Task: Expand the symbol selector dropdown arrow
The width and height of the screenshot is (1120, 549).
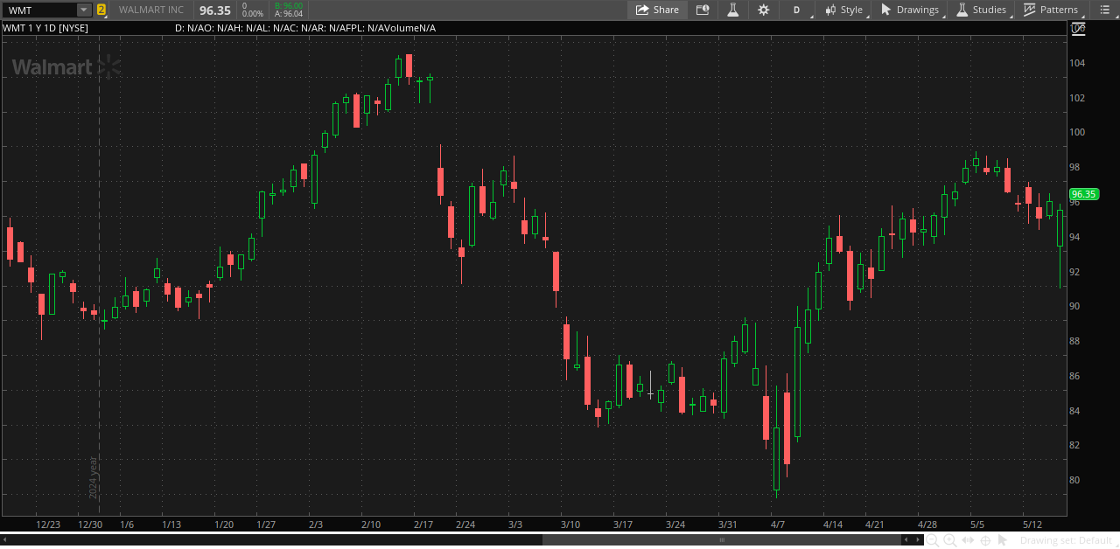Action: coord(84,10)
